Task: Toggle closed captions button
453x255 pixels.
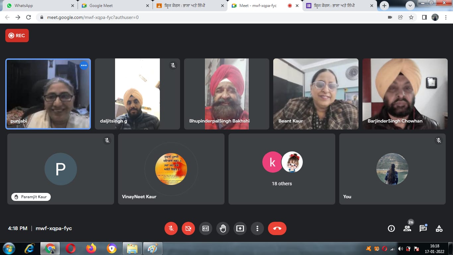Action: [x=206, y=228]
